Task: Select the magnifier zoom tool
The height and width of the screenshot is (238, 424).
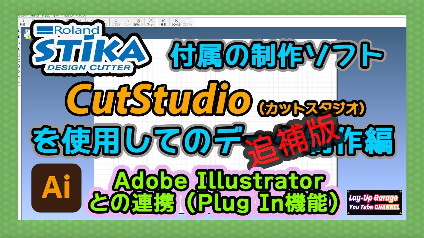Action: pos(19,43)
